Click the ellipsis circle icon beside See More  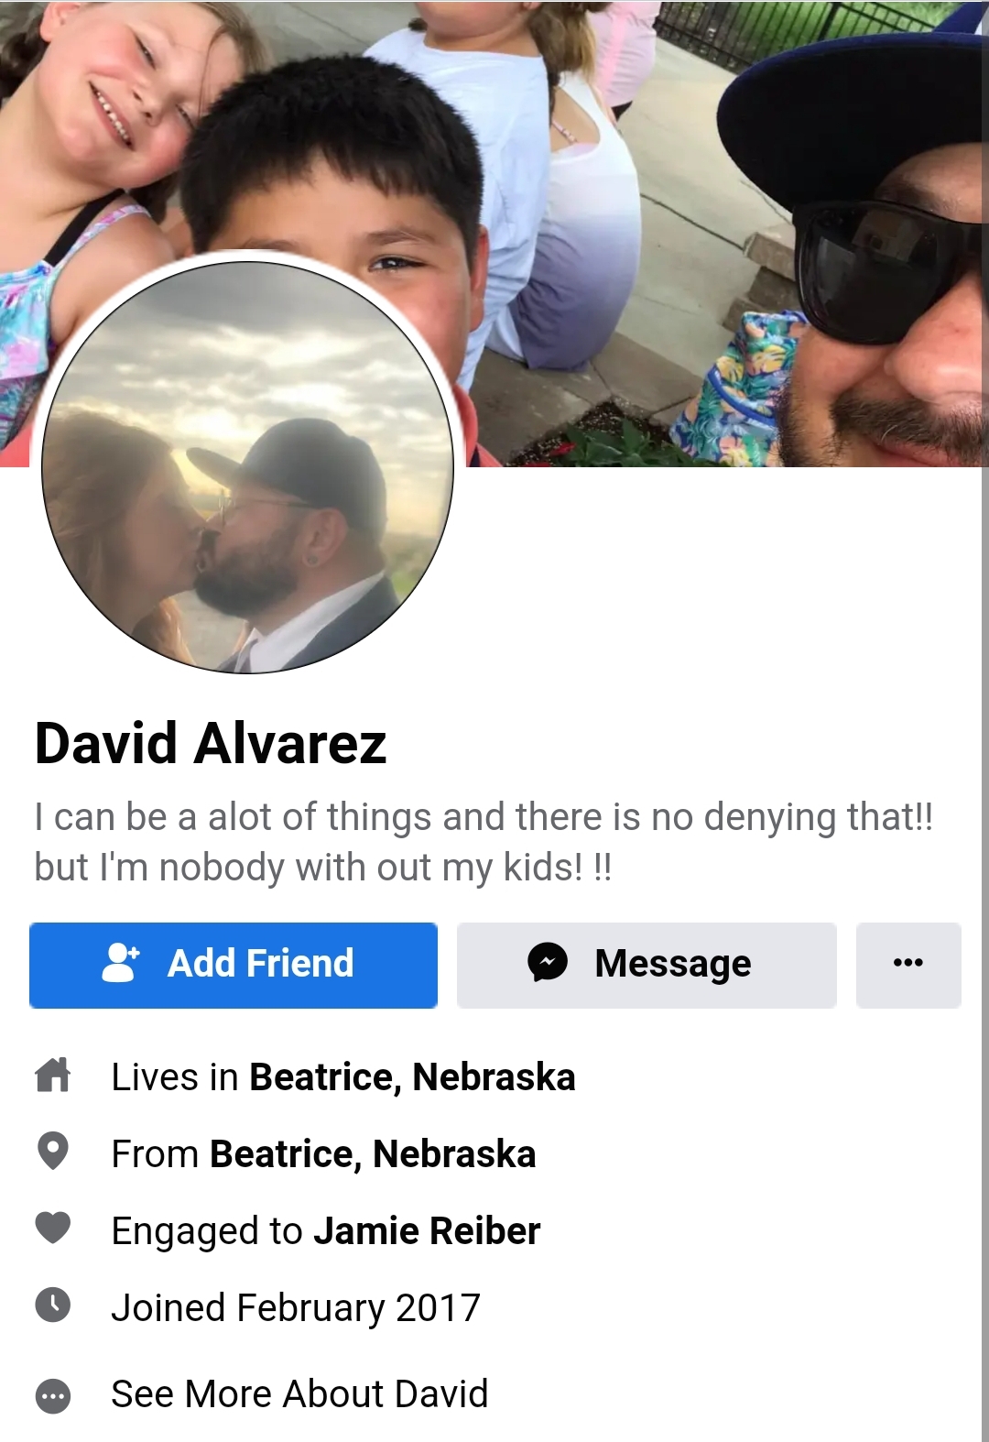click(53, 1396)
